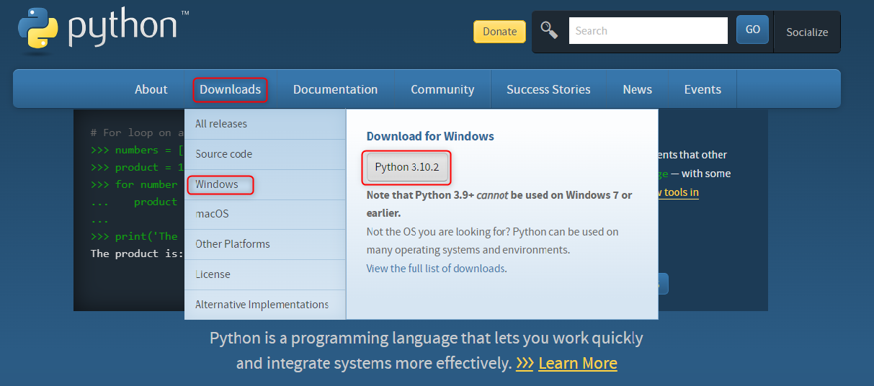Select Alternative Implementations in Downloads submenu

pyautogui.click(x=265, y=305)
